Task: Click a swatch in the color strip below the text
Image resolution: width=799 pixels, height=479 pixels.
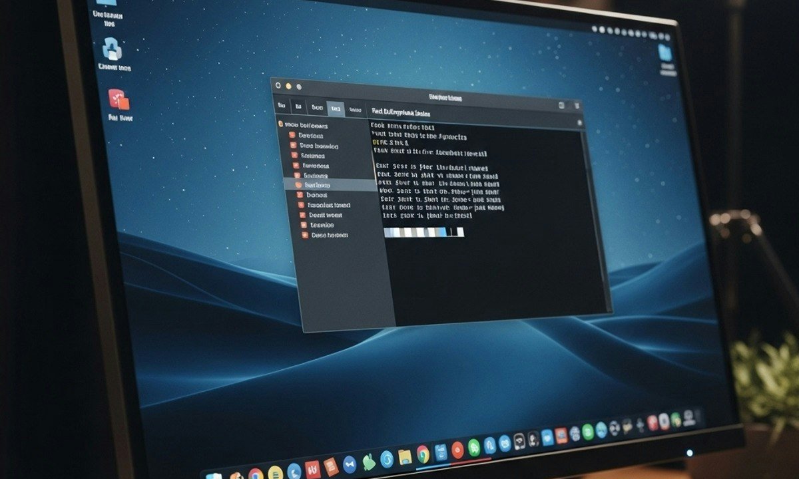Action: 413,233
